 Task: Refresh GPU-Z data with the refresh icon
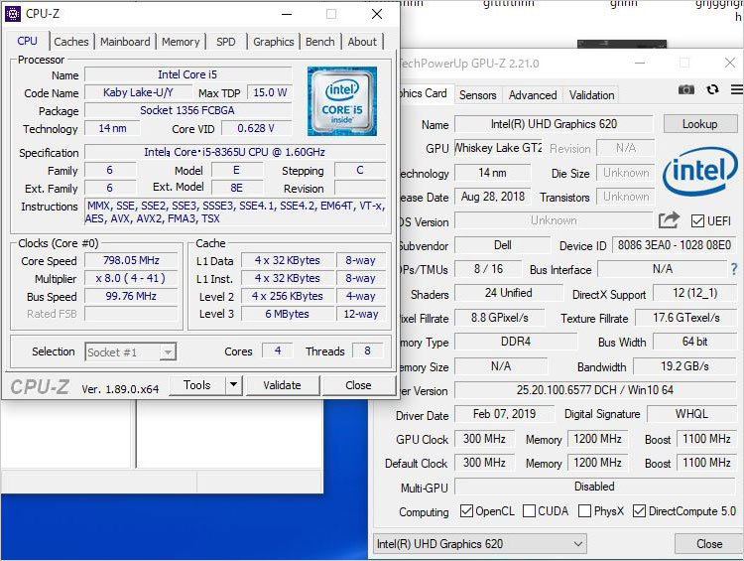(712, 89)
